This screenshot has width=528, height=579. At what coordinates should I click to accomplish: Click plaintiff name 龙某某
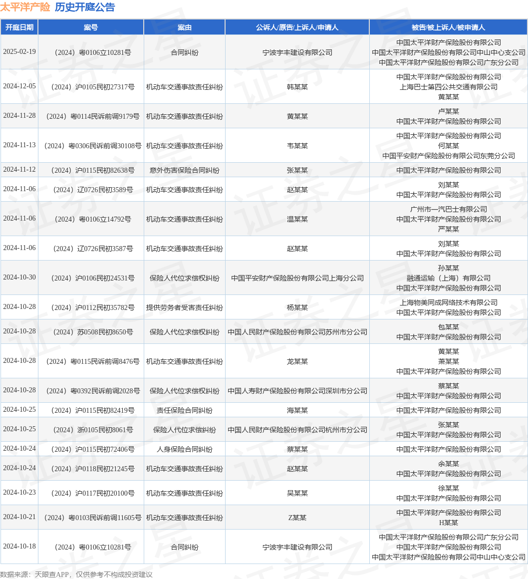(x=297, y=361)
